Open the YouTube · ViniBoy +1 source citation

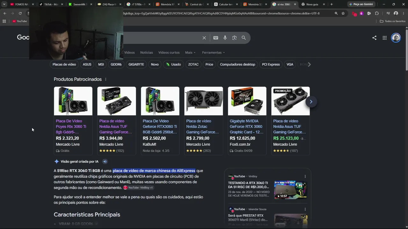coord(139,188)
